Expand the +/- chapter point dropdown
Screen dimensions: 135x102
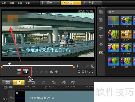[x=11, y=90]
